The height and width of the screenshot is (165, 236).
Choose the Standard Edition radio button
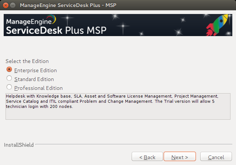9,78
